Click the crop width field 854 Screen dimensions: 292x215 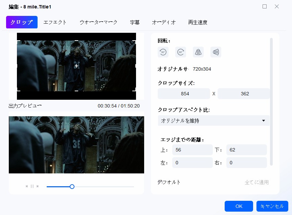click(x=184, y=94)
